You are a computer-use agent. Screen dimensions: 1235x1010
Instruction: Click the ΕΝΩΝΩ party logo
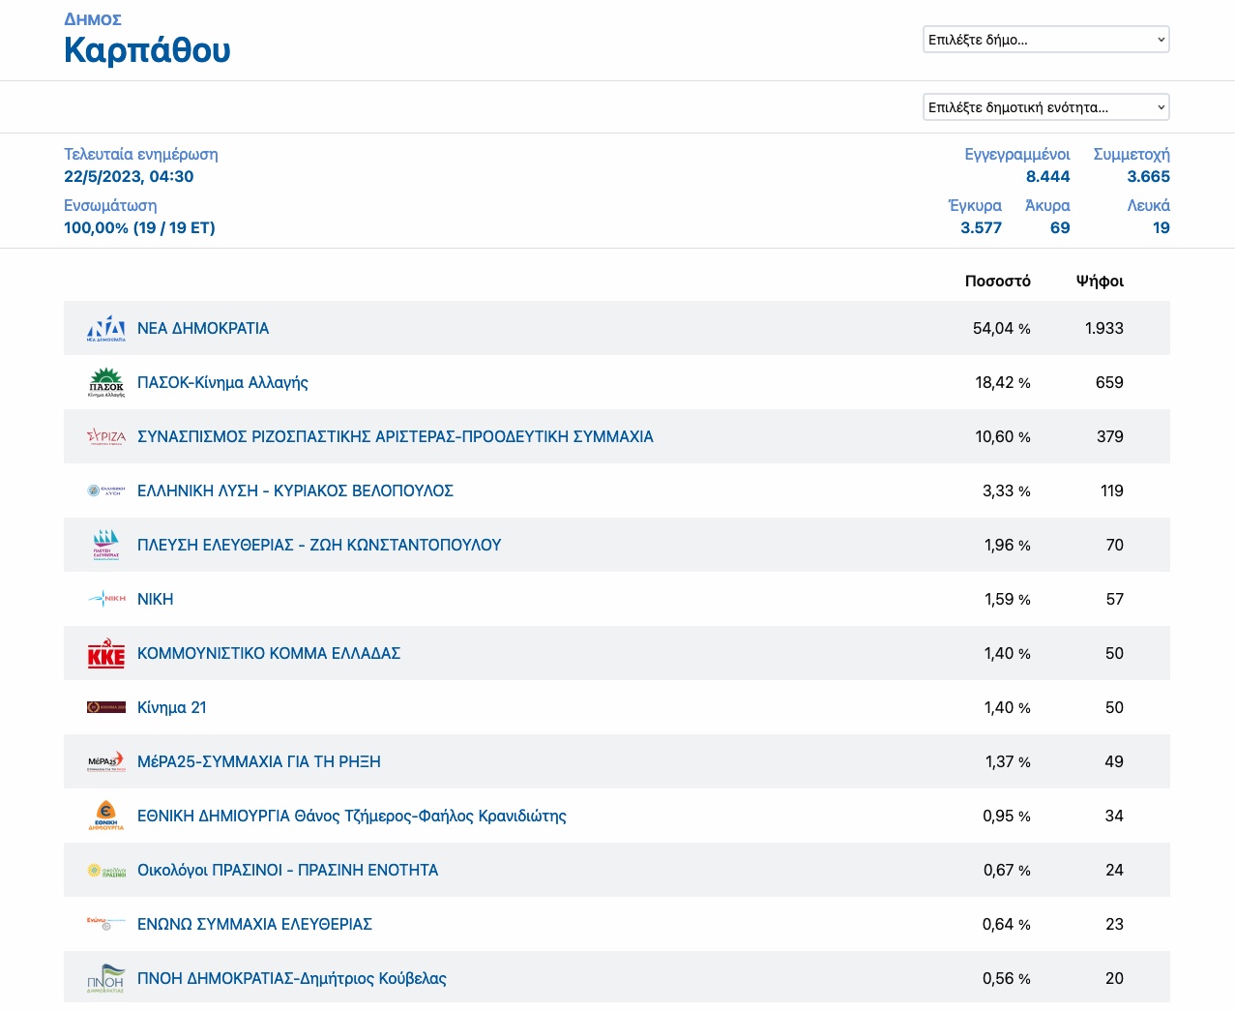106,923
